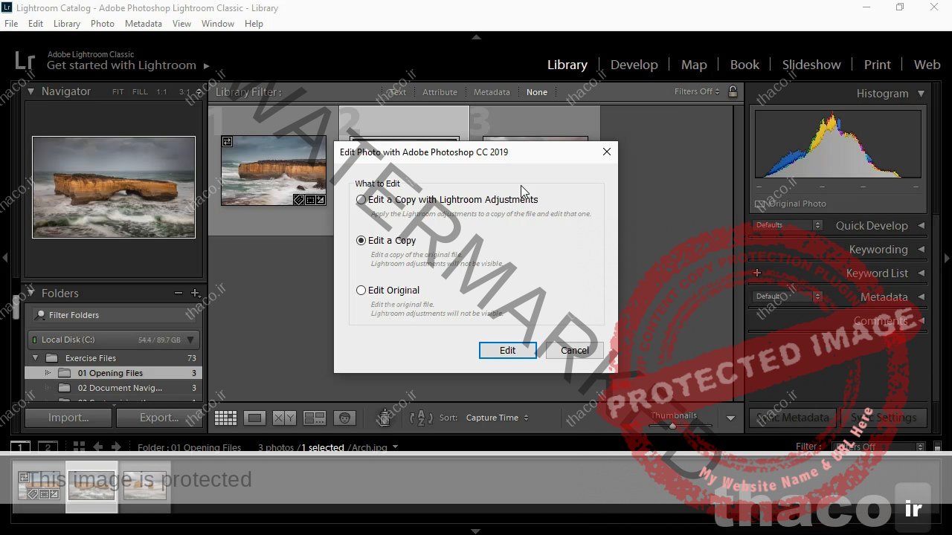Click the Filter Folders search field
The height and width of the screenshot is (535, 952).
pos(114,315)
